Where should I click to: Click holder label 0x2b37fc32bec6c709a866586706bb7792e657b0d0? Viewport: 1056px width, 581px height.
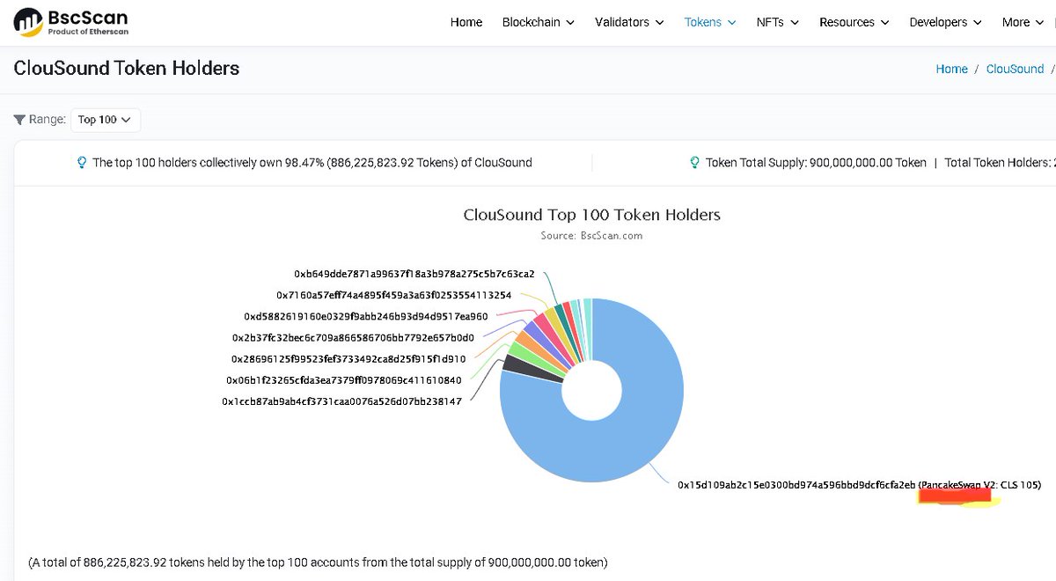click(353, 337)
